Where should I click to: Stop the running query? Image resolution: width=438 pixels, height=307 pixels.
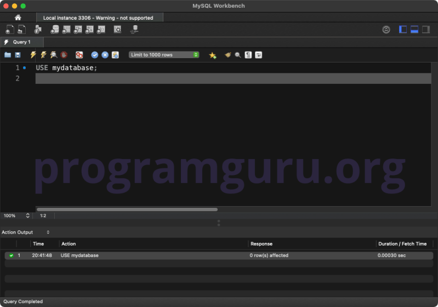tap(64, 55)
